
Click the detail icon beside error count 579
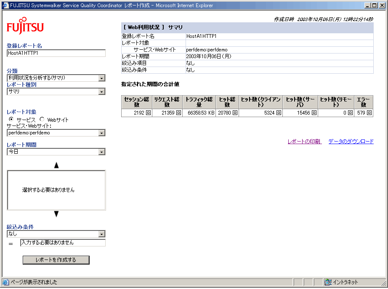(x=369, y=113)
